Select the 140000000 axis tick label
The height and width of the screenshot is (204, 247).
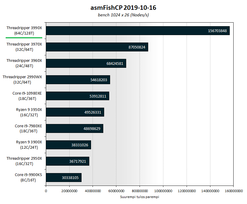210,191
